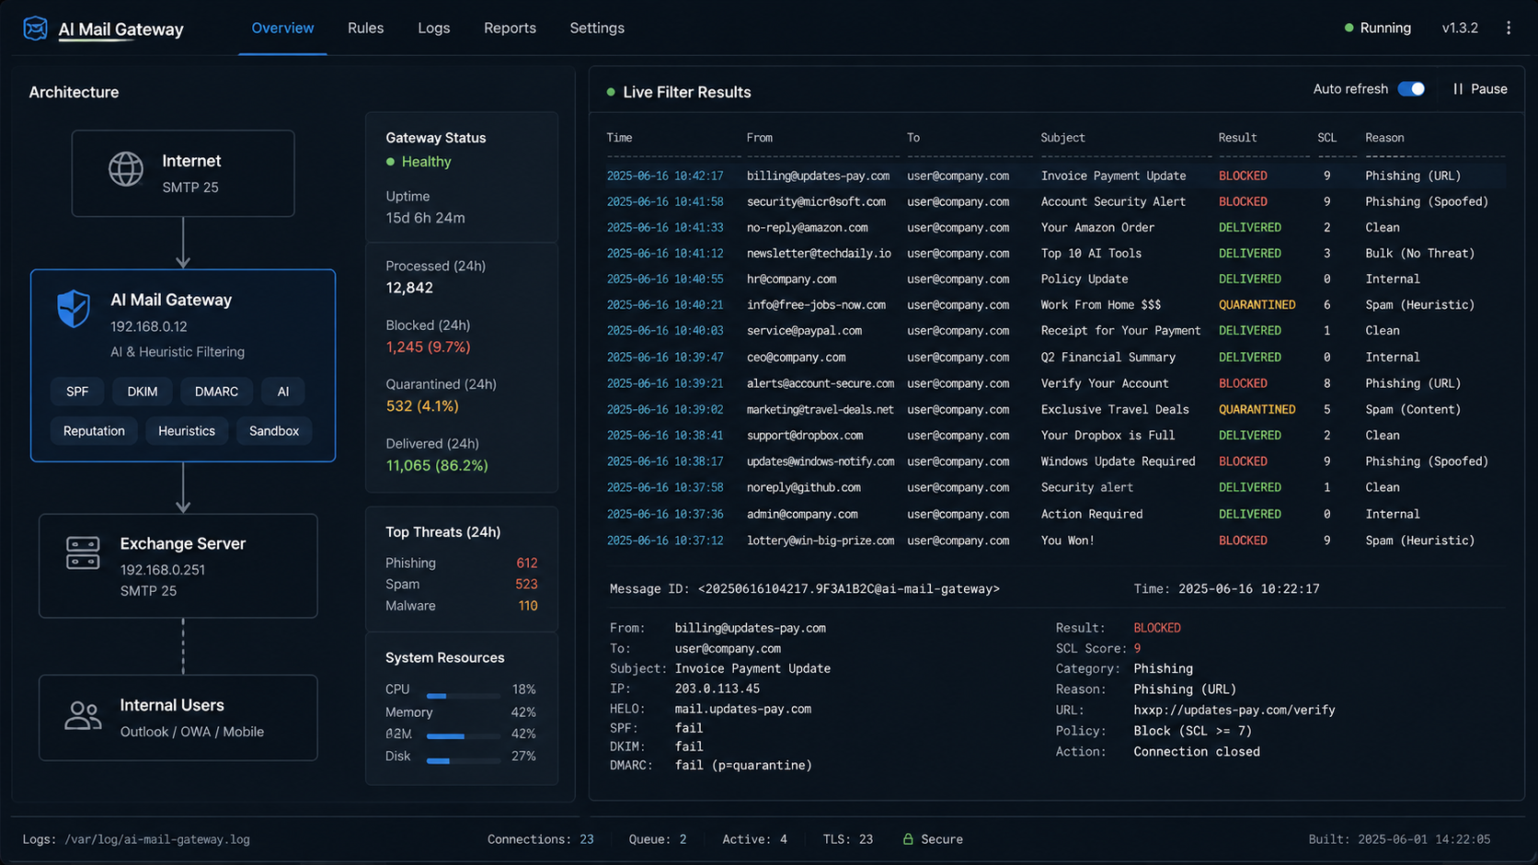1538x865 pixels.
Task: Click the Disk usage bar
Action: coord(464,761)
